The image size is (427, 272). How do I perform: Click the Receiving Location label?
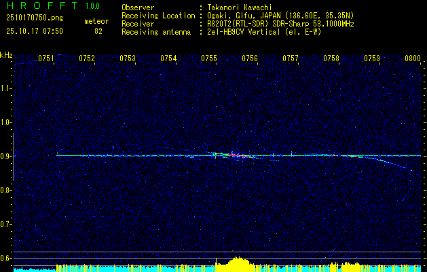pyautogui.click(x=158, y=16)
